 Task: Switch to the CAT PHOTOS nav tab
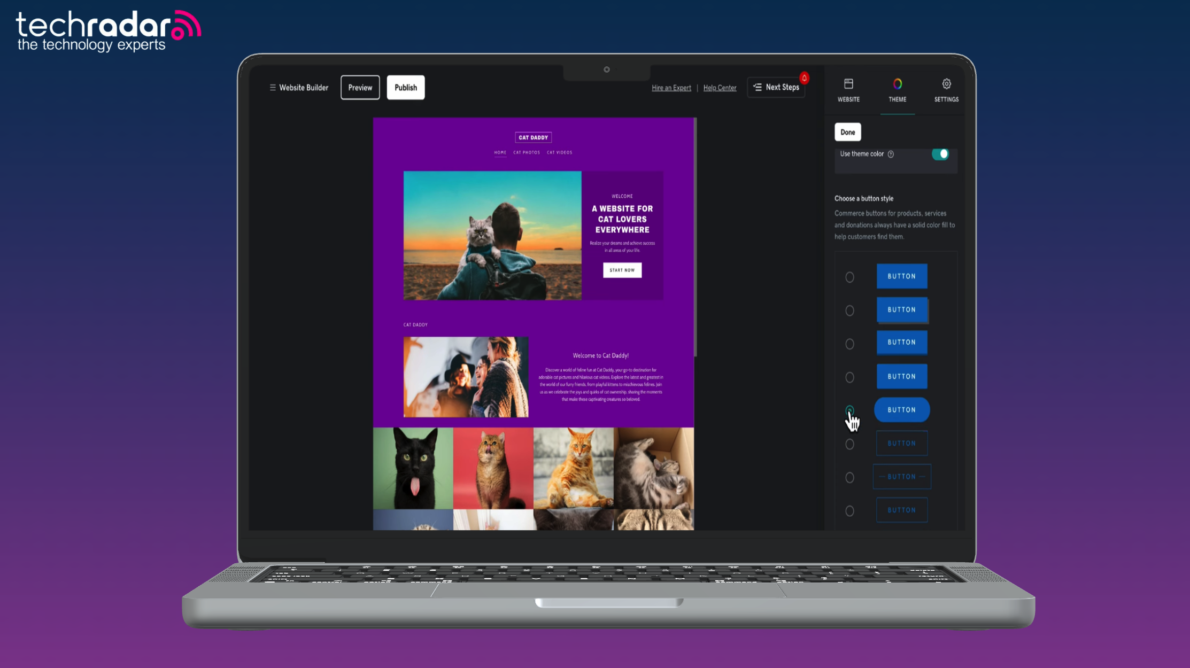tap(527, 152)
